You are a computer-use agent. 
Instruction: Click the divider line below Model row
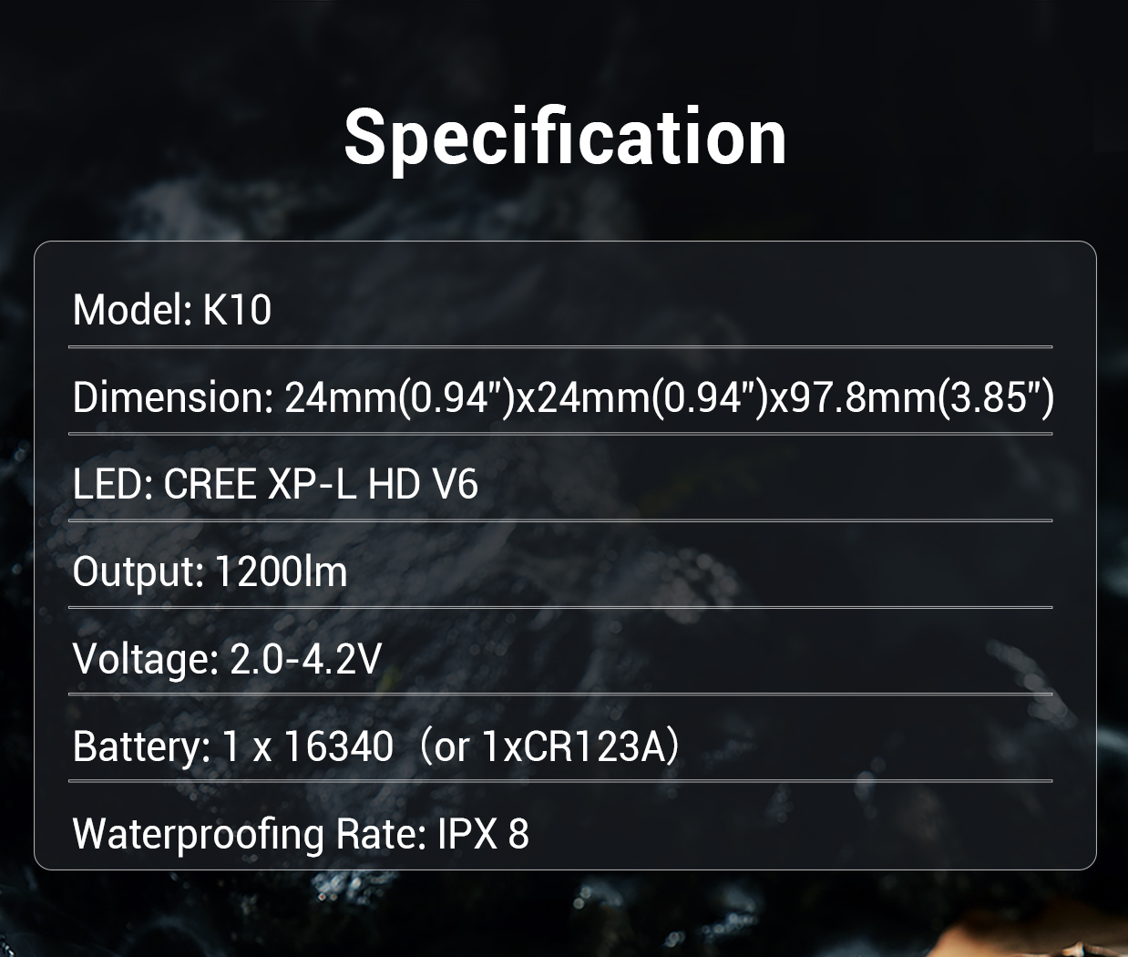[x=560, y=347]
